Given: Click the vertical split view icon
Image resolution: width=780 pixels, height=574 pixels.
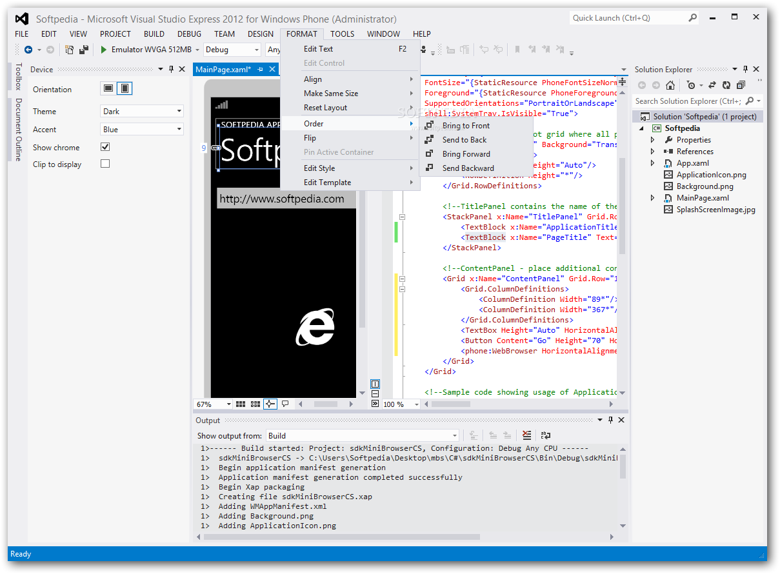Looking at the screenshot, I should pyautogui.click(x=375, y=384).
